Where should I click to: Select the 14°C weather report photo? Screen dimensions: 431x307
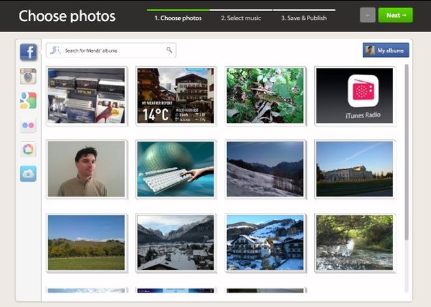(x=176, y=95)
